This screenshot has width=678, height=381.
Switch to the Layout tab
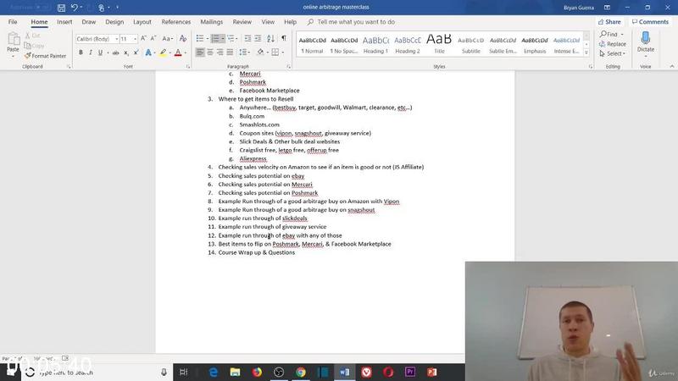coord(142,22)
